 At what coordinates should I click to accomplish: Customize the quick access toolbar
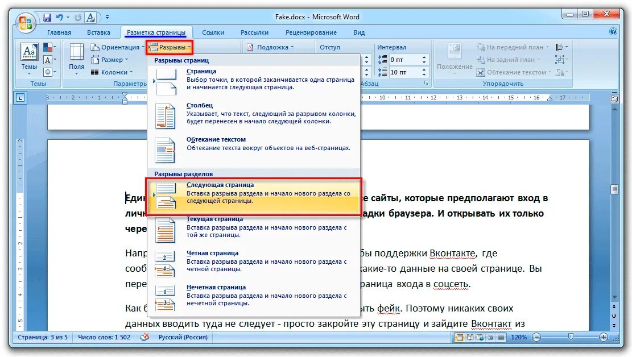[x=107, y=17]
